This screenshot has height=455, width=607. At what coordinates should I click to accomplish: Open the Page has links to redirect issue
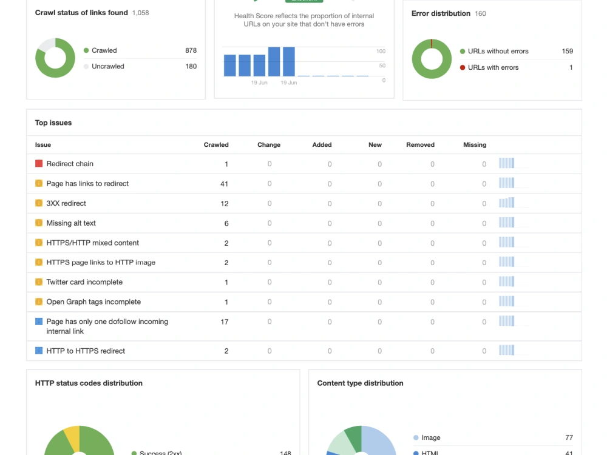pyautogui.click(x=87, y=183)
